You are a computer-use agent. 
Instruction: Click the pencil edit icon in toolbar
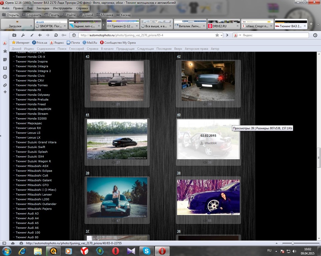point(32,35)
